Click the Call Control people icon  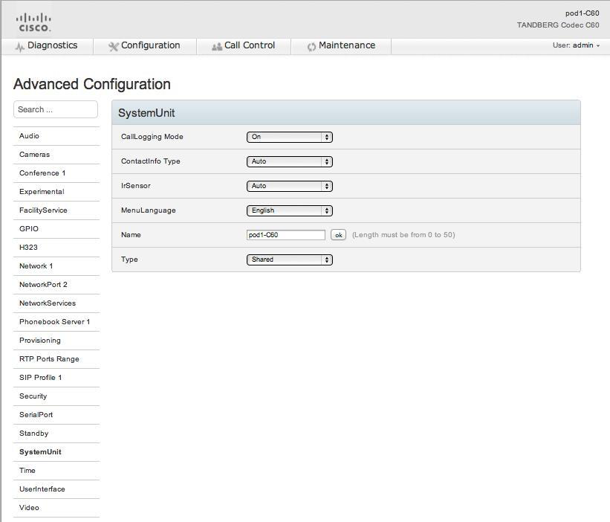coord(217,47)
